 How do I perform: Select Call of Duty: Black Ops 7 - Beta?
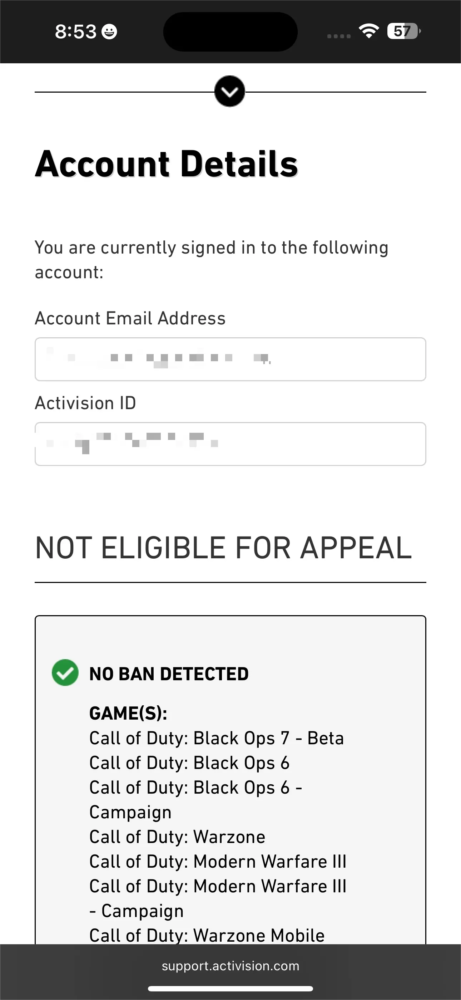[x=217, y=738]
